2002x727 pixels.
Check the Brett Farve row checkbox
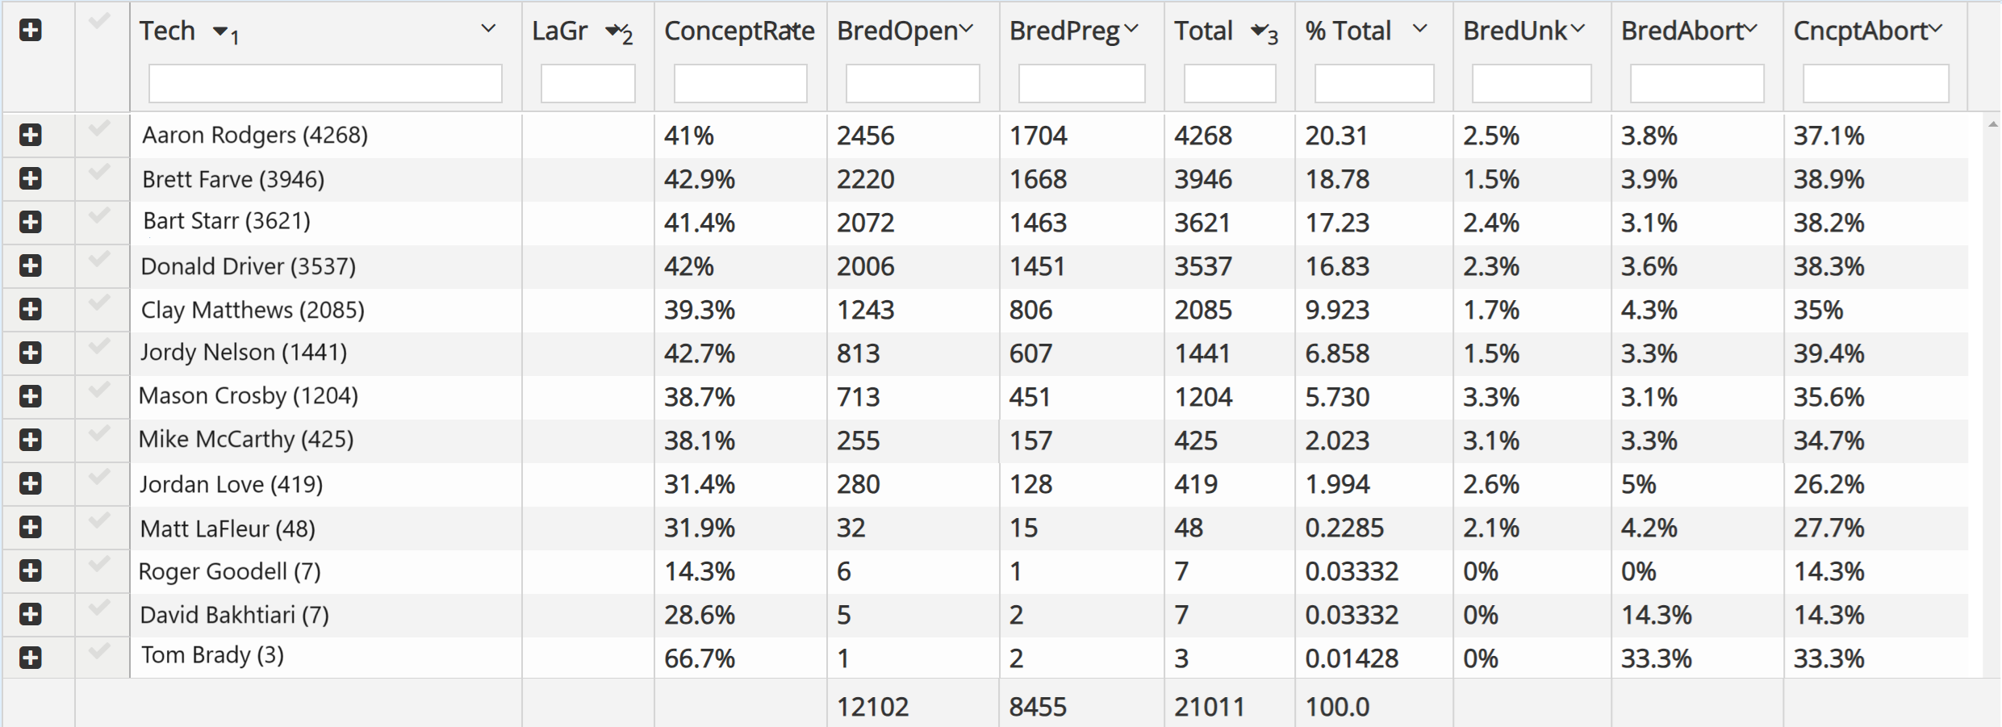pyautogui.click(x=99, y=173)
